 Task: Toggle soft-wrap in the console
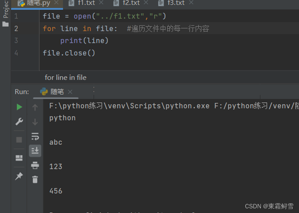point(35,136)
